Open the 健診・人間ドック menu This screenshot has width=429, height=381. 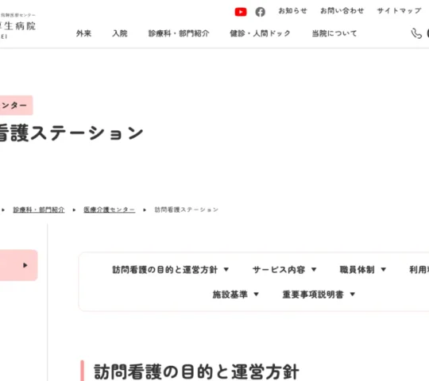click(260, 33)
